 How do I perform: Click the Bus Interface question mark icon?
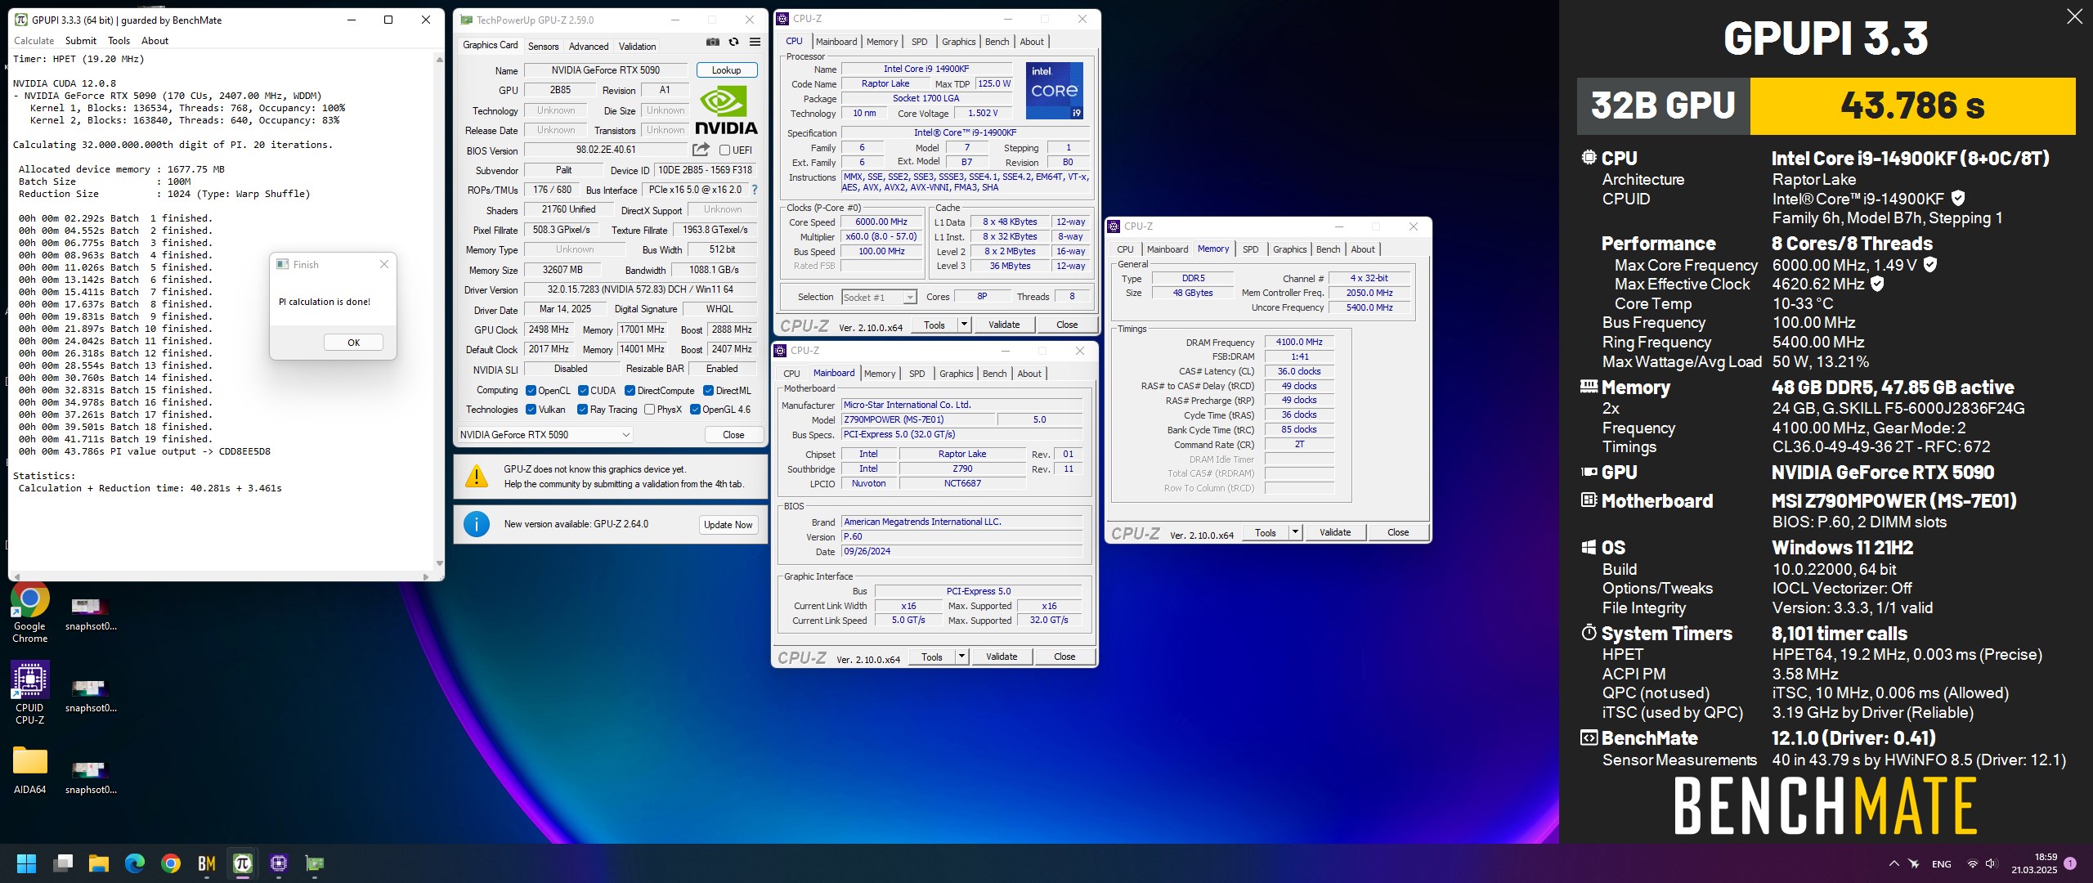click(x=755, y=190)
